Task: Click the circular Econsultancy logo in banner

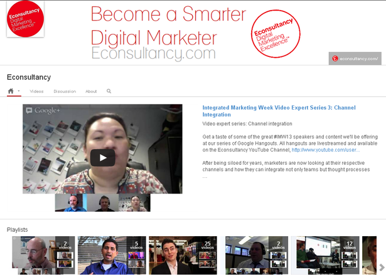Action: (276, 34)
